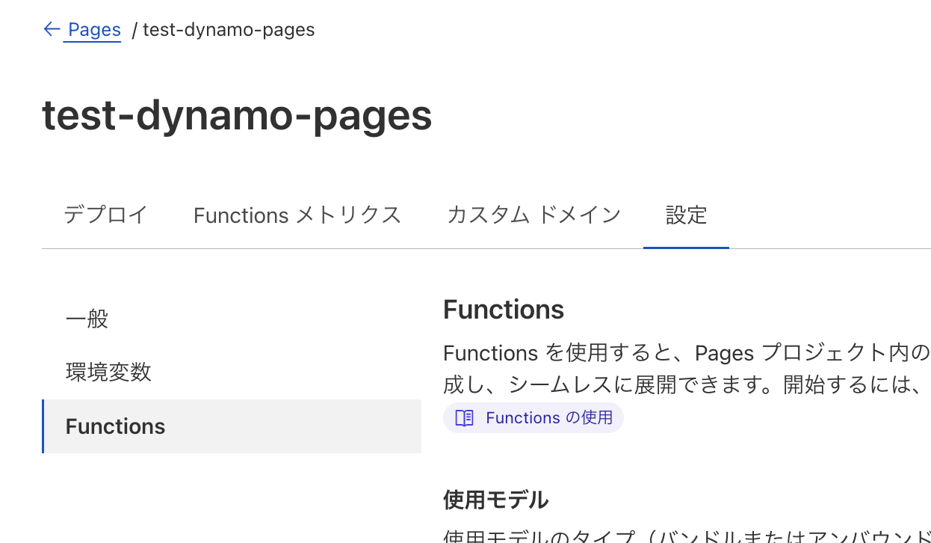This screenshot has width=931, height=543.
Task: Select the カスタム ドメイン tab
Action: (x=533, y=215)
